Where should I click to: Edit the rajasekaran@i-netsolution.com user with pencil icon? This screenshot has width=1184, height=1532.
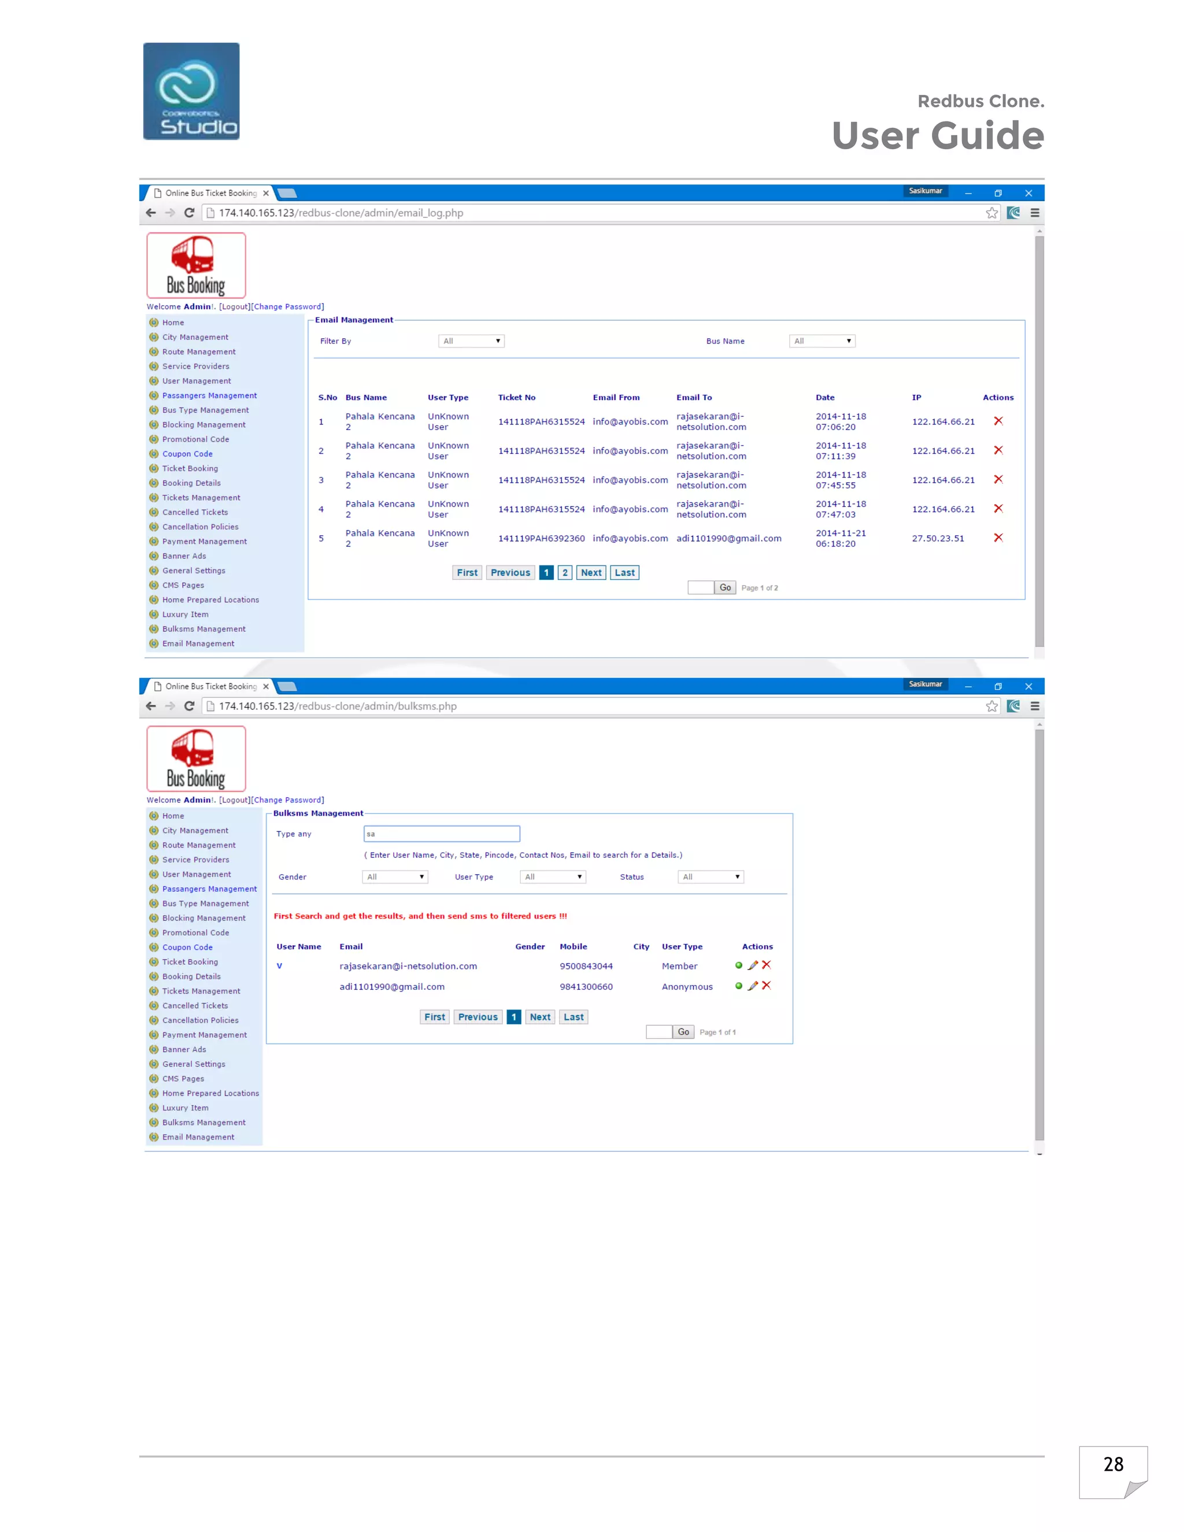[x=753, y=965]
